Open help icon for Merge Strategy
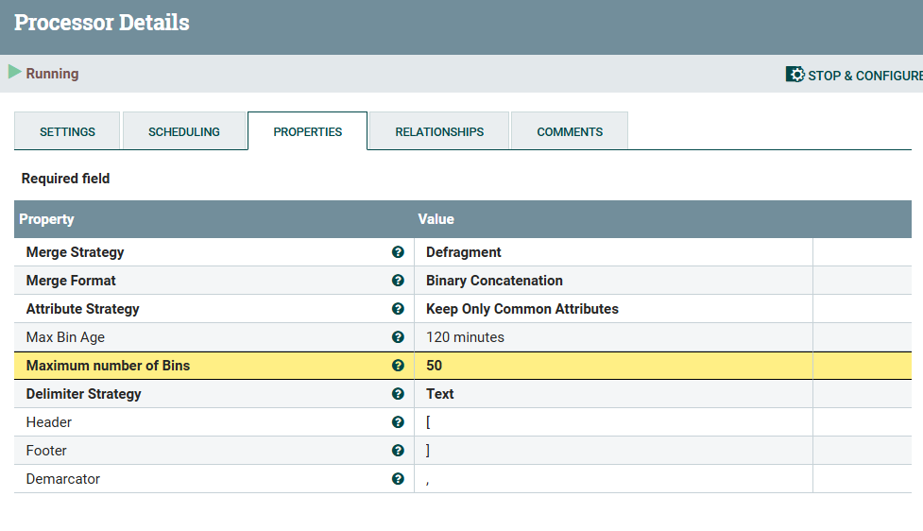The width and height of the screenshot is (923, 531). pos(398,252)
